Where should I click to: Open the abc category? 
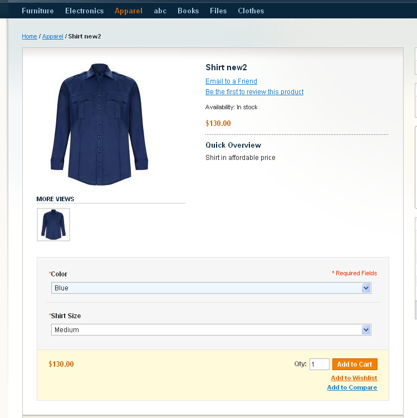click(x=160, y=11)
